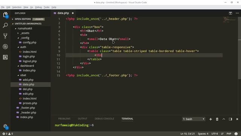
Task: Open the Debug view in the activity bar
Action: (5, 46)
